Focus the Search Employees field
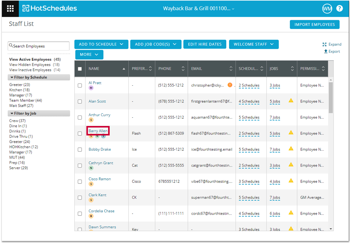Screen dimensions: 351x244 tap(39, 46)
